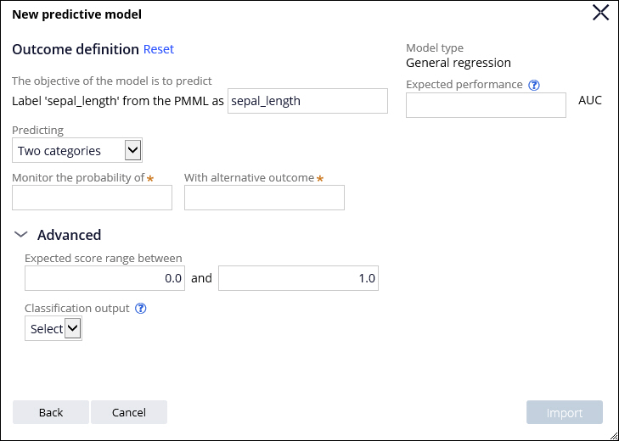Click the Expected performance help icon
The image size is (619, 441).
tap(534, 85)
